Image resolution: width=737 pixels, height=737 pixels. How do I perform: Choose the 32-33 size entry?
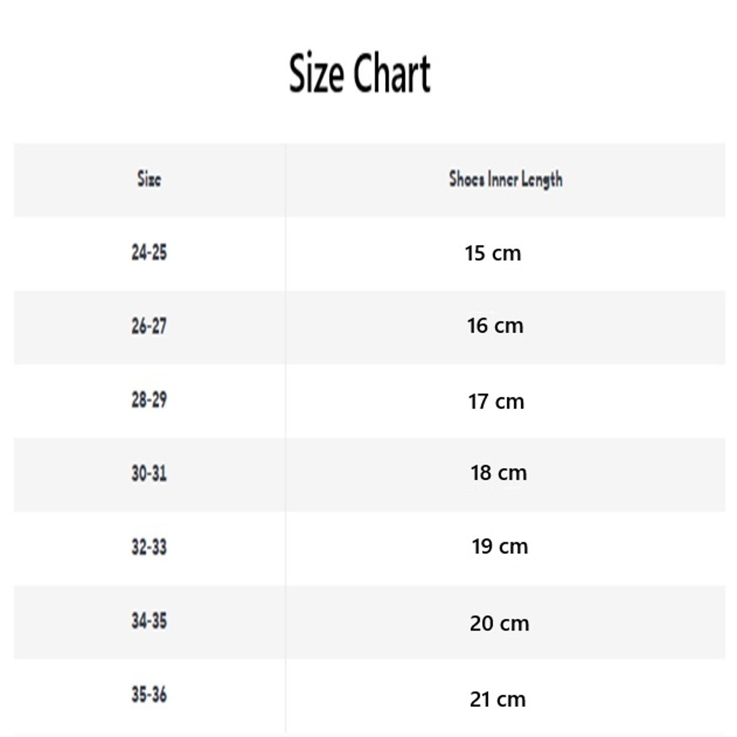pyautogui.click(x=149, y=547)
